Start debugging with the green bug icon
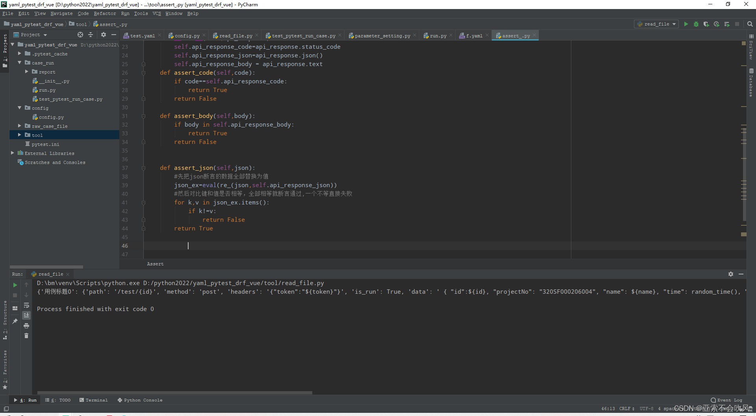The image size is (756, 416). [696, 24]
